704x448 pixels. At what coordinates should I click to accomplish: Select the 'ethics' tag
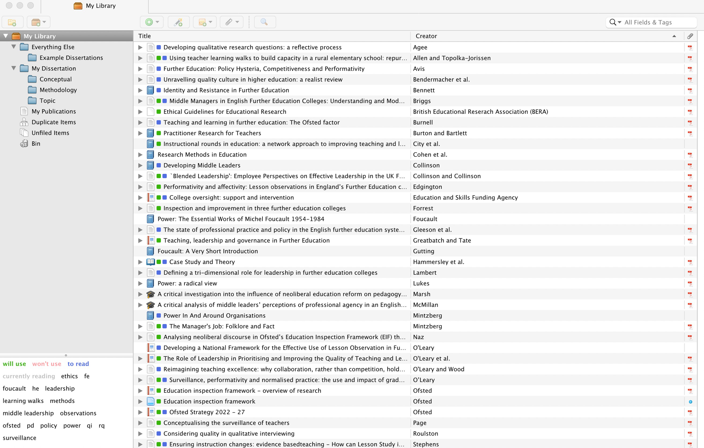pos(69,376)
